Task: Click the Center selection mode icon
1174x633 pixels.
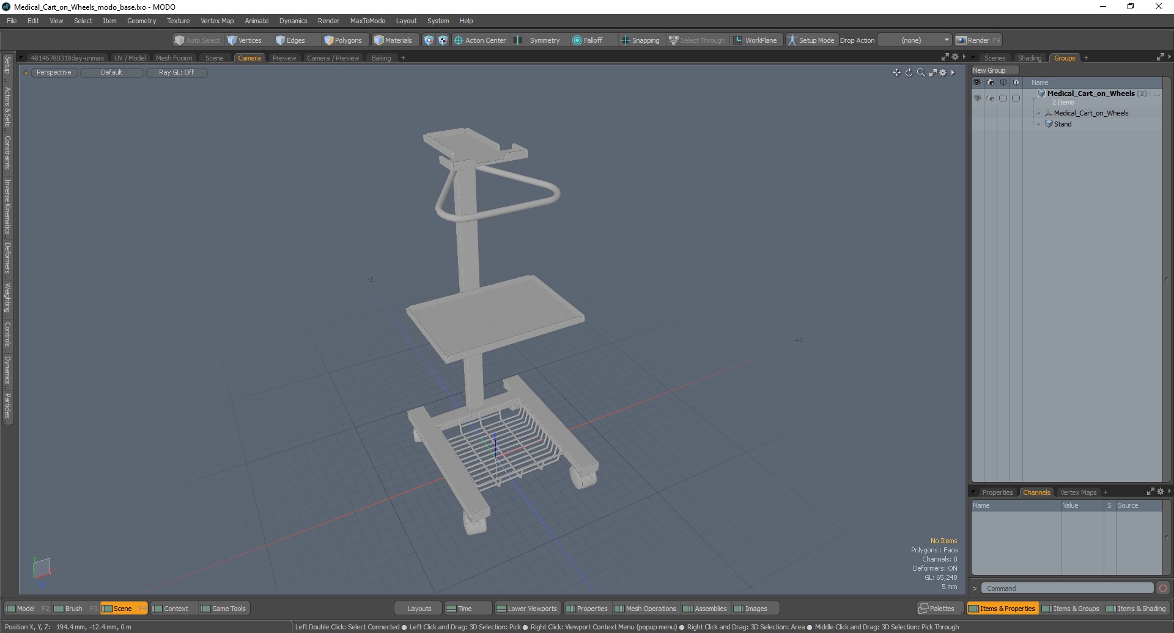Action: 443,40
